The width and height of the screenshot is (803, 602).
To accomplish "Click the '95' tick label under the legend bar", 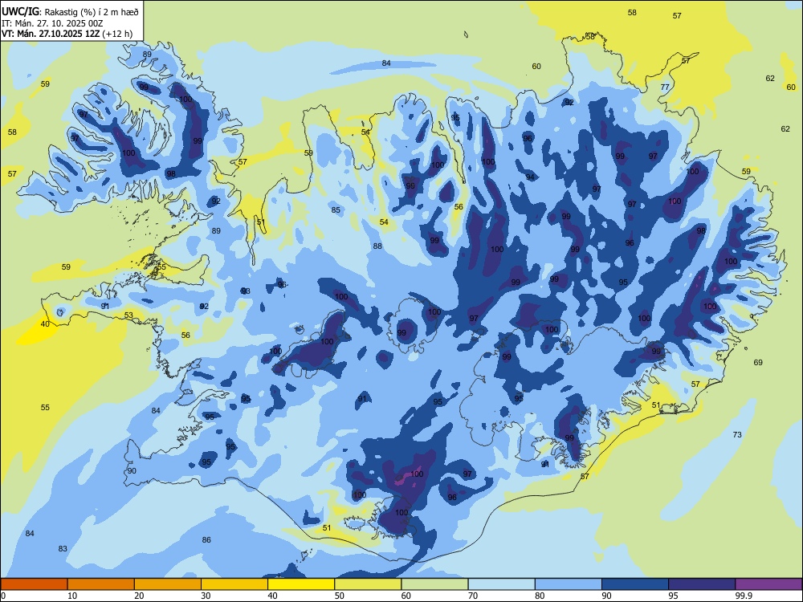I will point(673,596).
